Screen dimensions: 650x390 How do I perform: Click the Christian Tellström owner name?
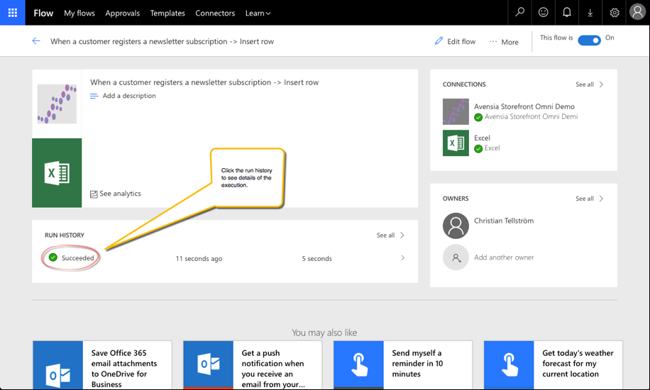click(504, 221)
